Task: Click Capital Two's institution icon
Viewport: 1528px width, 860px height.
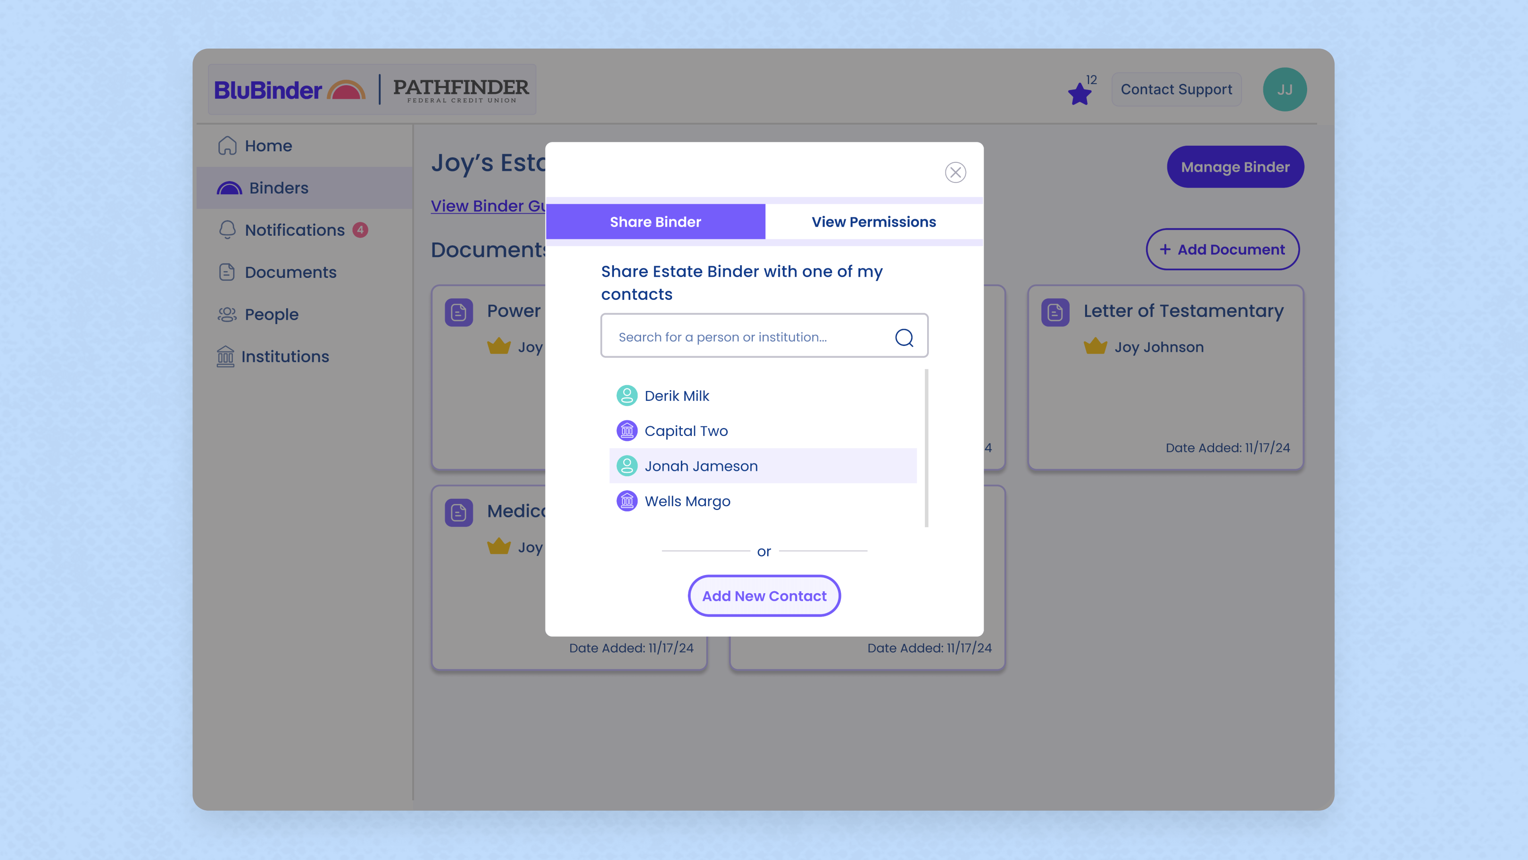Action: pos(626,430)
